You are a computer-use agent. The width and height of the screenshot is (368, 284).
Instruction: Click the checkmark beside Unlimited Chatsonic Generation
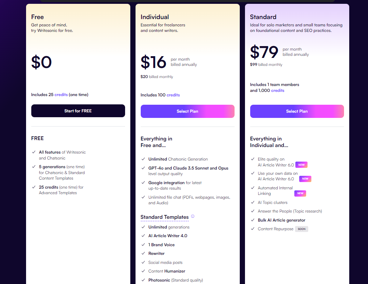pos(143,159)
